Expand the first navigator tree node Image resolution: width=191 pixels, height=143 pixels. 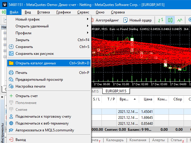(5, 33)
